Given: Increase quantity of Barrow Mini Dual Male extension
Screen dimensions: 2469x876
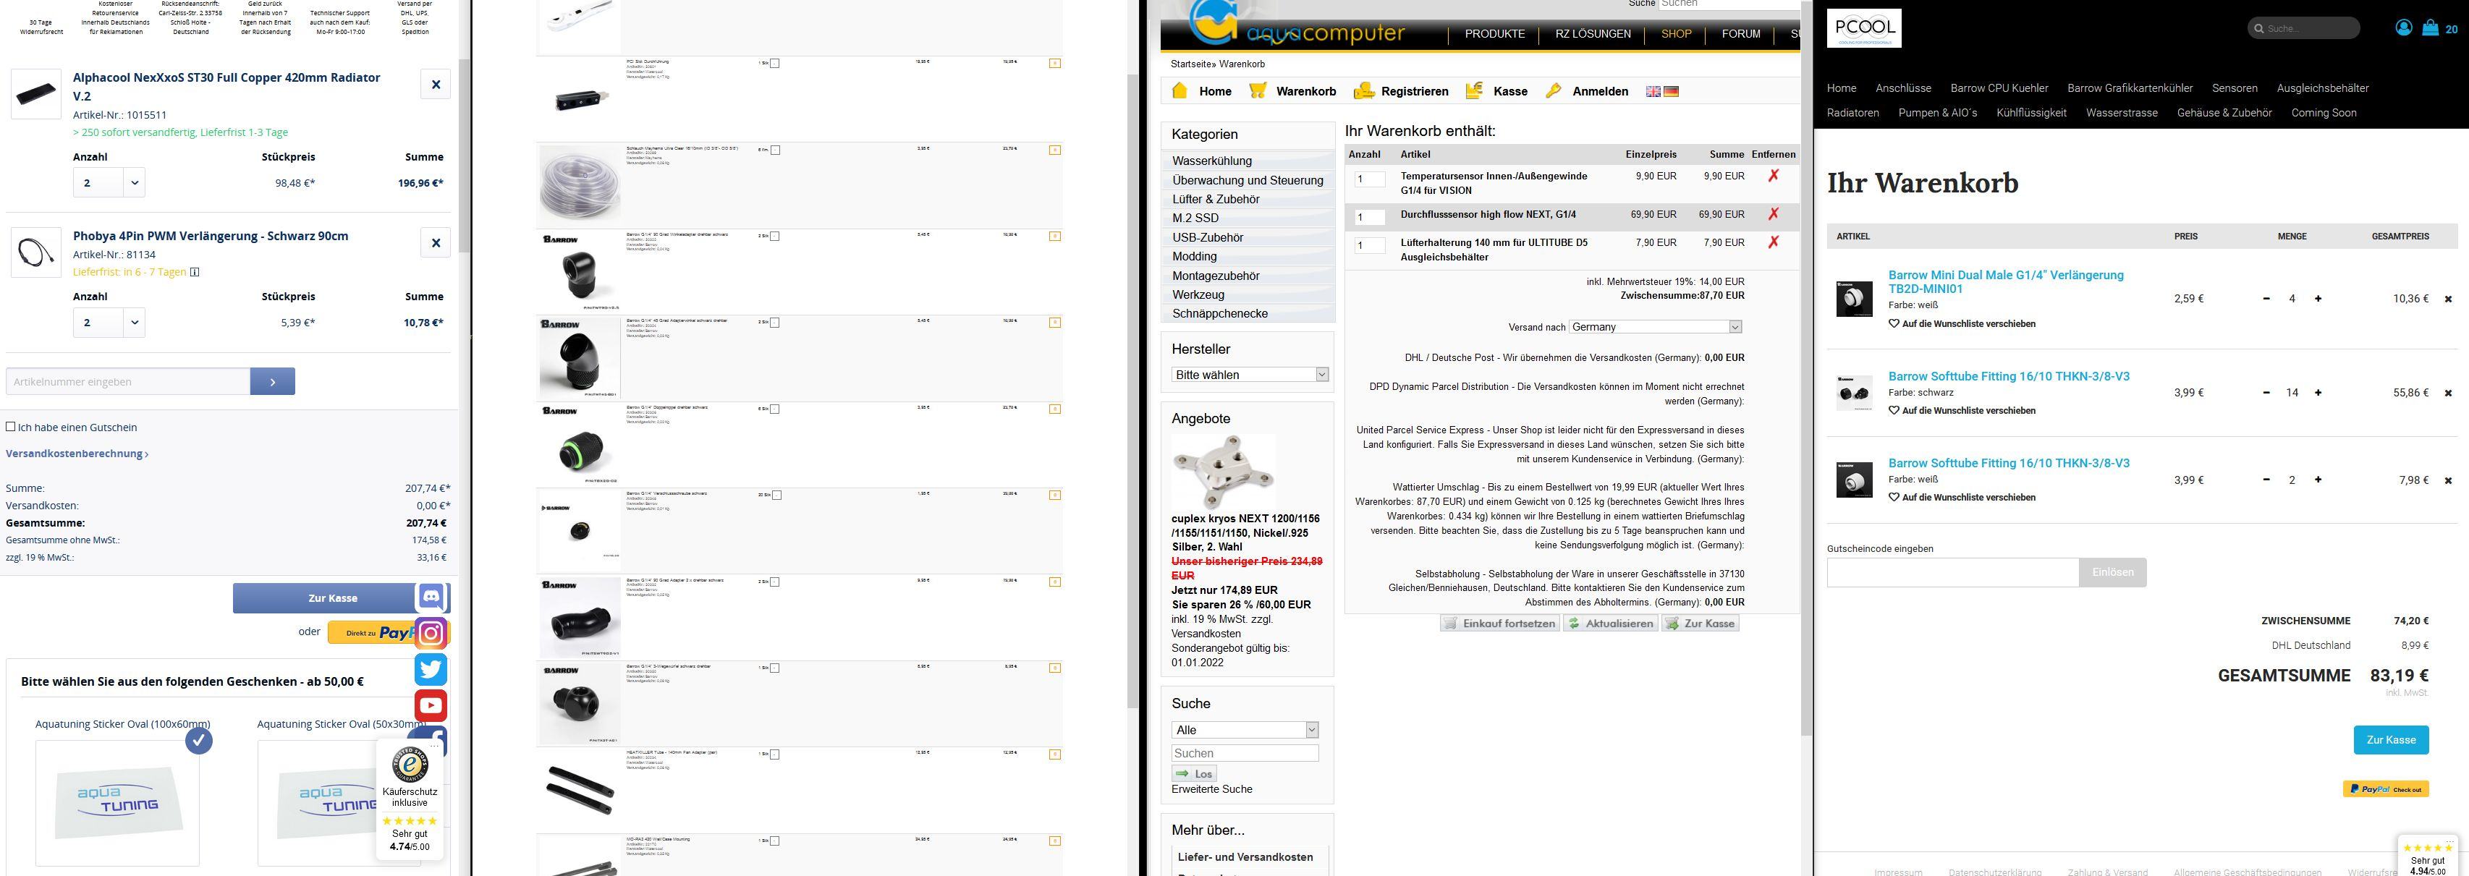Looking at the screenshot, I should click(x=2318, y=298).
